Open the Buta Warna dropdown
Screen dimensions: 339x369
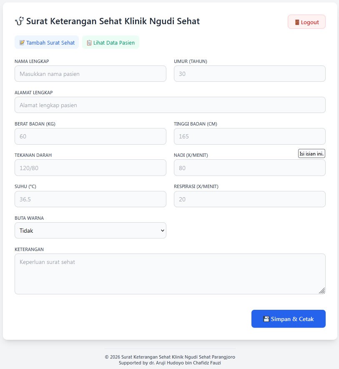(90, 231)
